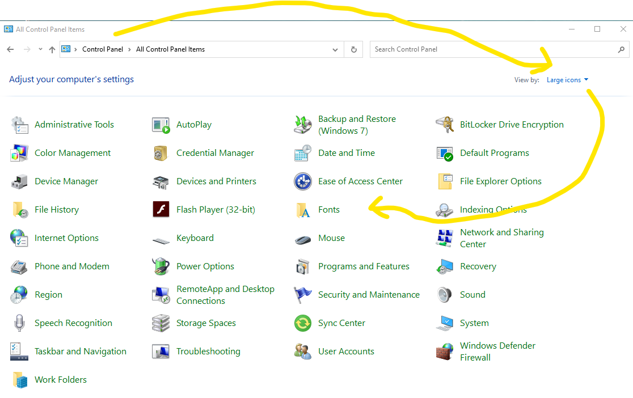633x398 pixels.
Task: Open the Indexing Options link
Action: pyautogui.click(x=493, y=210)
